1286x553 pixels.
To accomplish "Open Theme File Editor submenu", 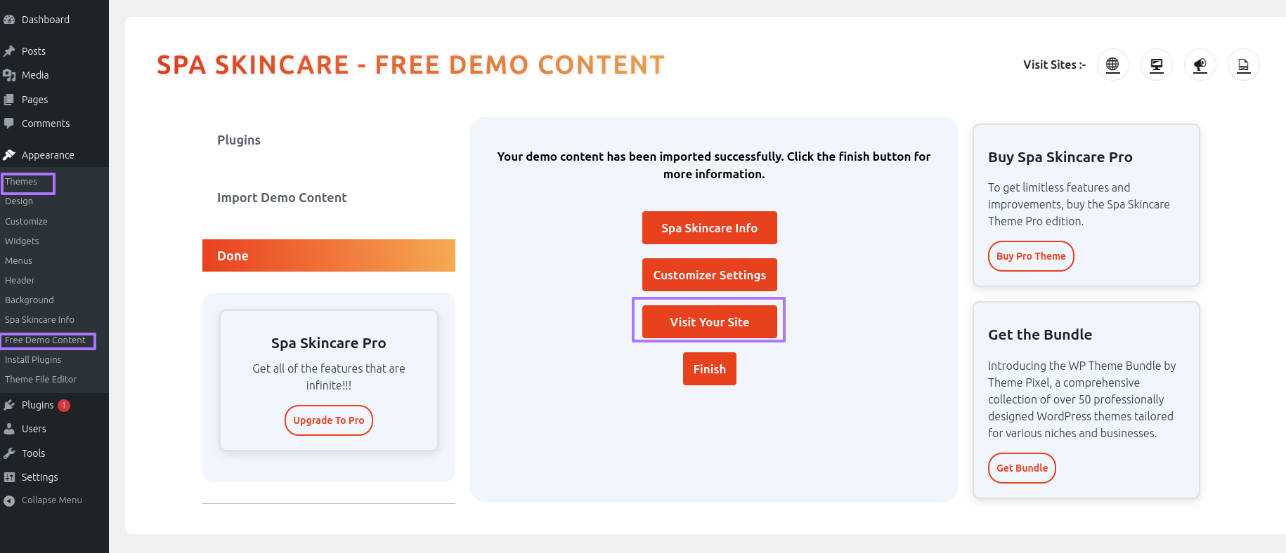I will (41, 380).
